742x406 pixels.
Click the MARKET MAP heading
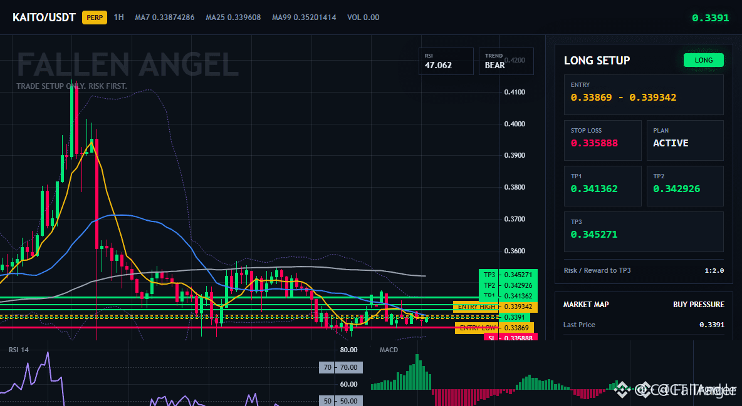click(x=586, y=305)
